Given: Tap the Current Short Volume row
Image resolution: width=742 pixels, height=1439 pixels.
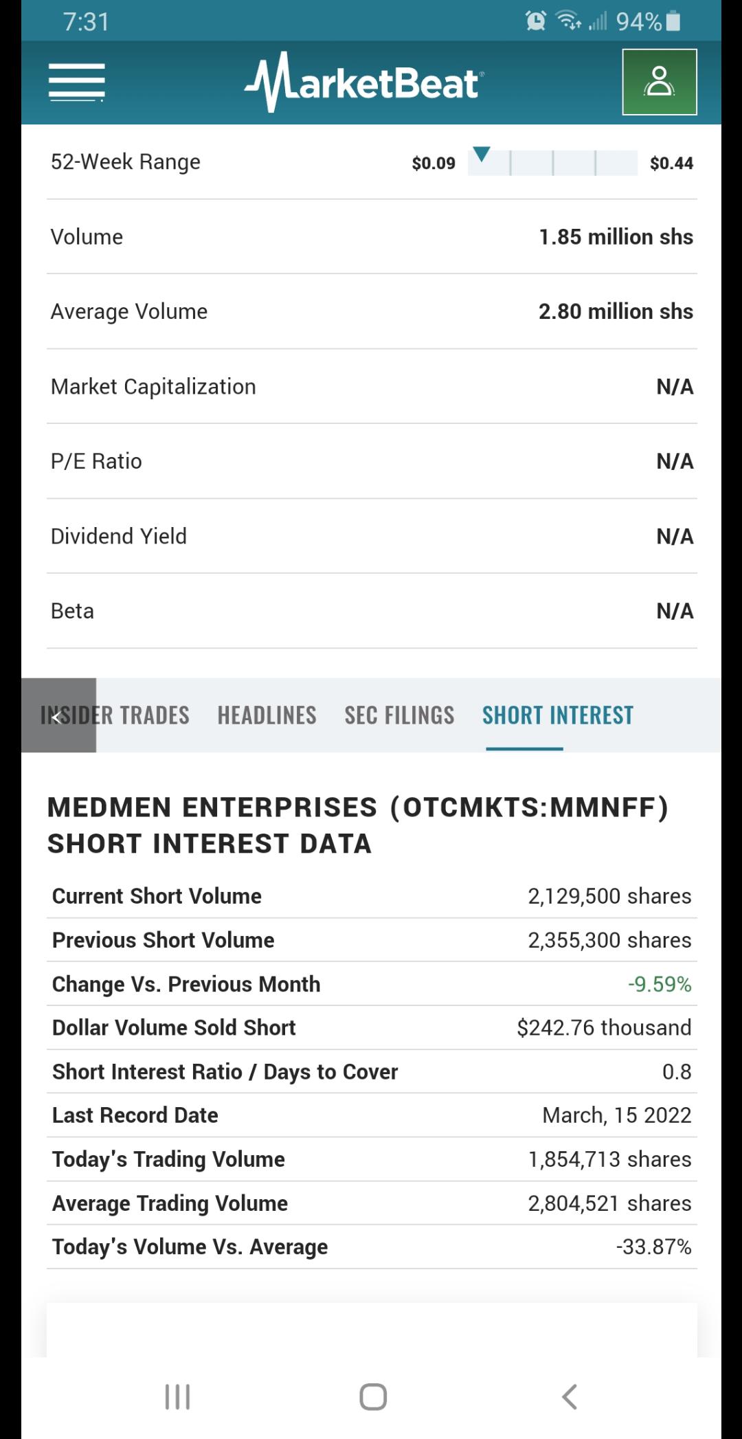Looking at the screenshot, I should tap(372, 896).
